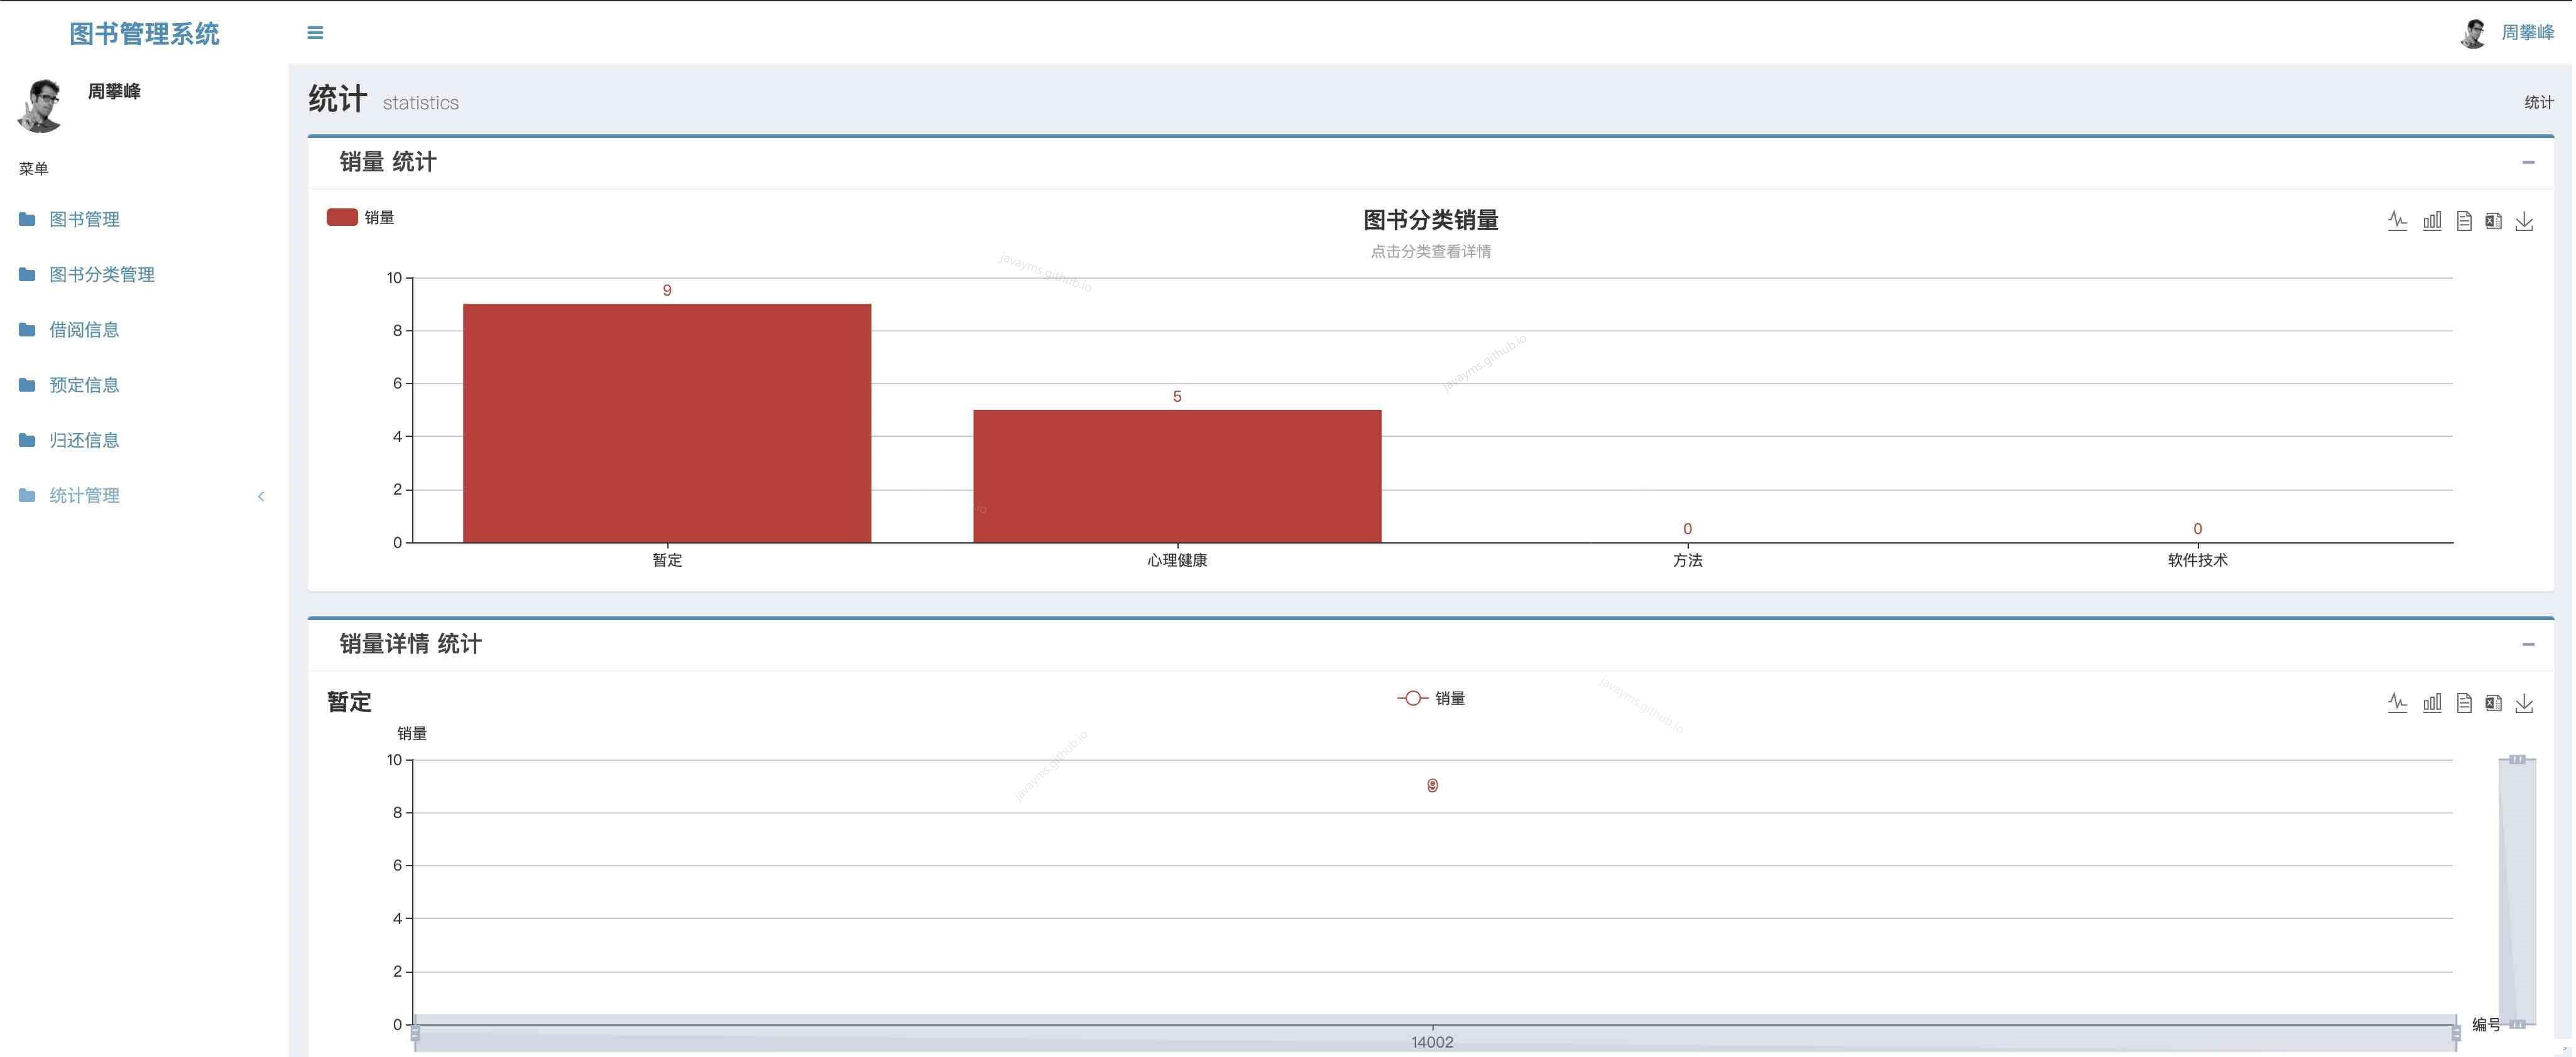The height and width of the screenshot is (1057, 2576).
Task: Click the 暂定 bar in the sales chart
Action: [667, 420]
